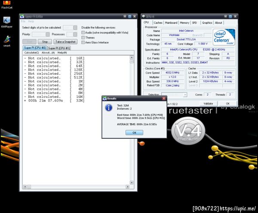Click vertical scrollbar up arrow in results list
This screenshot has width=258, height=213.
pos(132,58)
